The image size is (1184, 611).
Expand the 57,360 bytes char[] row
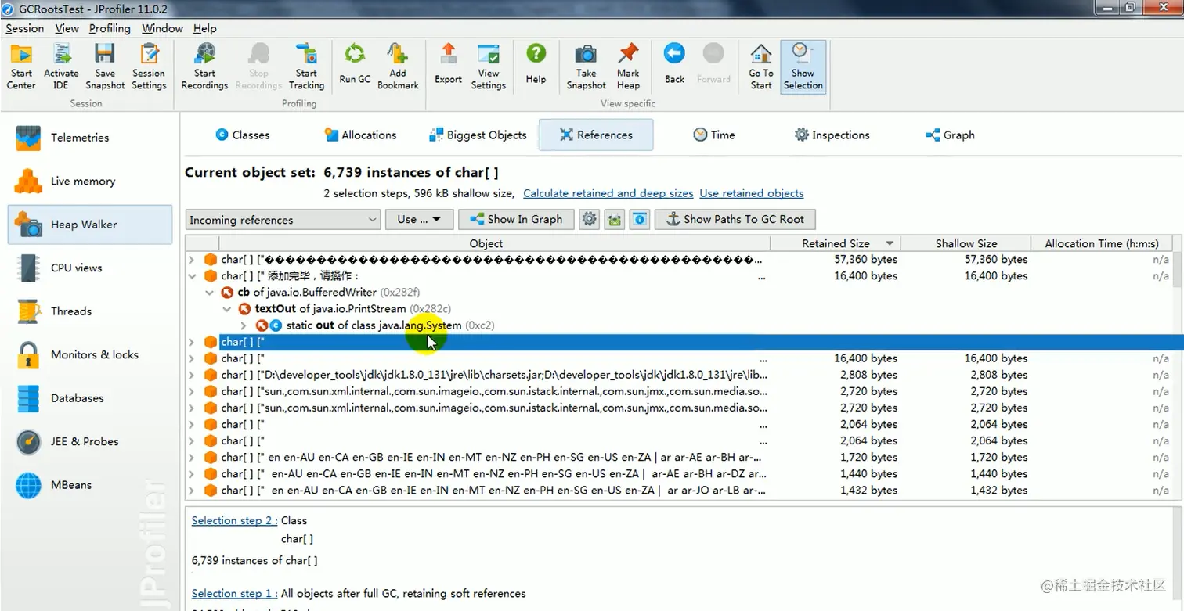coord(192,260)
